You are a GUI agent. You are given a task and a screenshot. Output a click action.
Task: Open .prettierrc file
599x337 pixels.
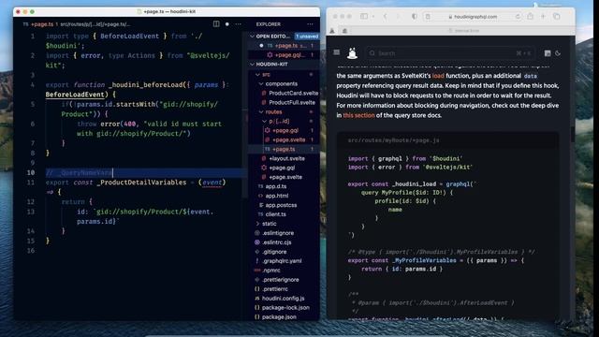[284, 289]
